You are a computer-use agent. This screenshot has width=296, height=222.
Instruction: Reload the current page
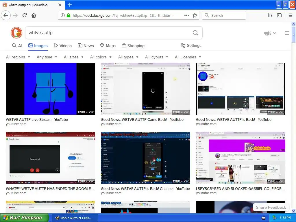(25, 15)
